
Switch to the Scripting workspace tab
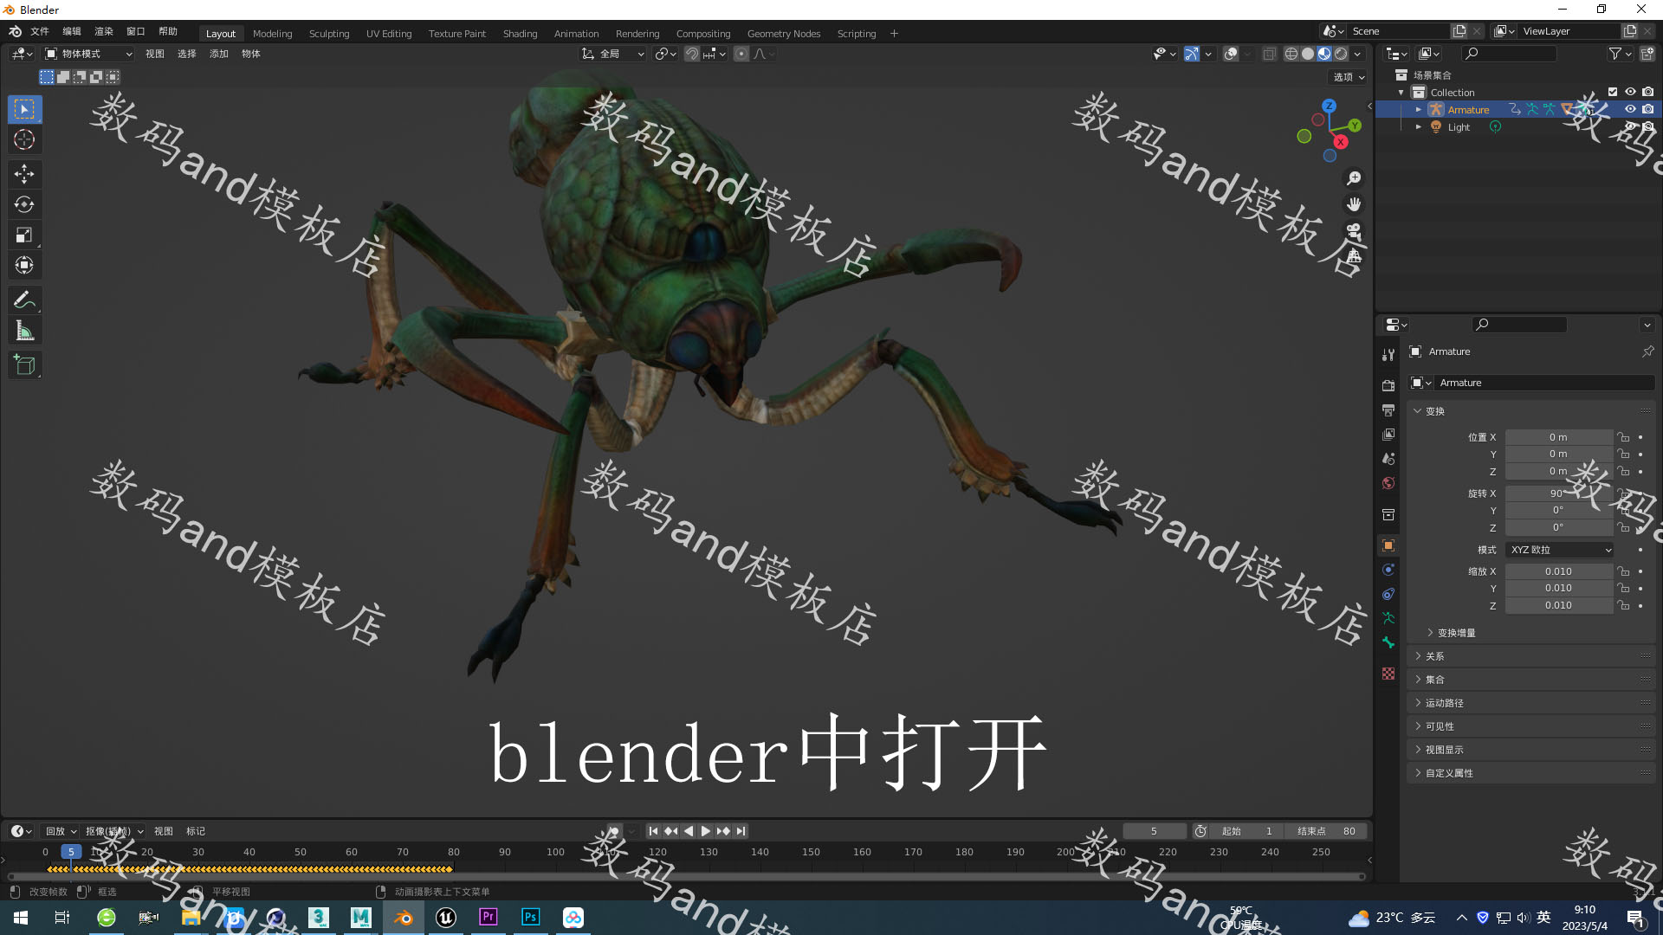[x=857, y=34]
